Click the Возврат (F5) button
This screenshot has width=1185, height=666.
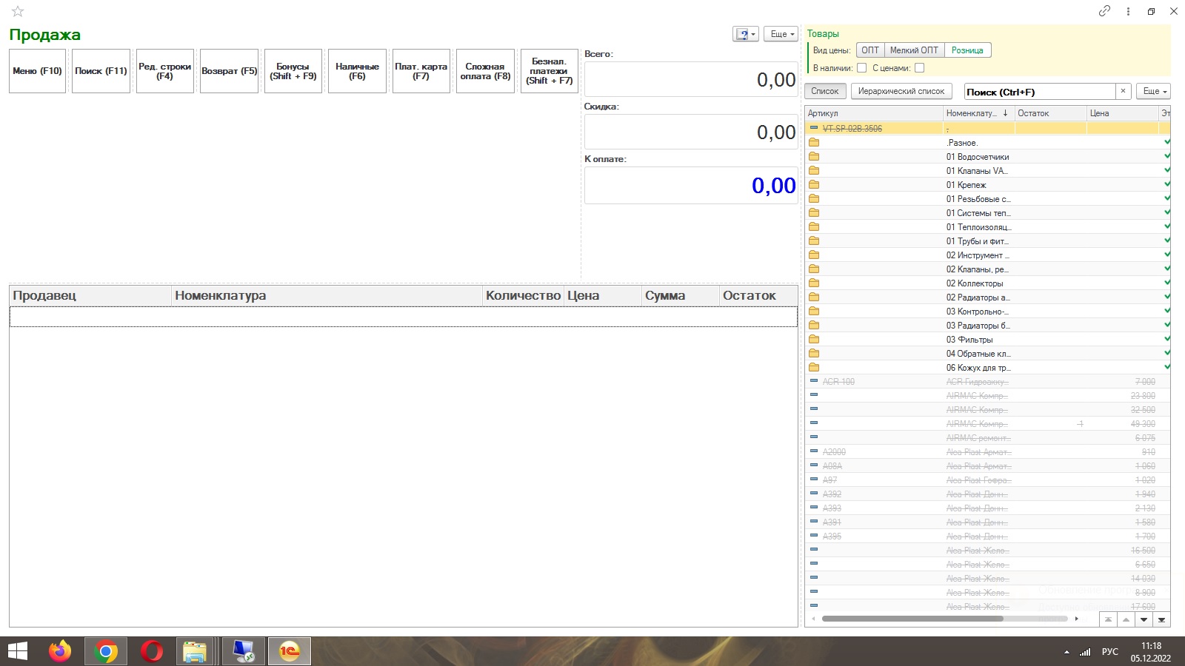229,71
